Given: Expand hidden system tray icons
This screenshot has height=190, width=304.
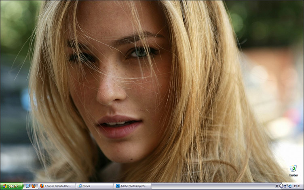Looking at the screenshot, I should pos(281,186).
